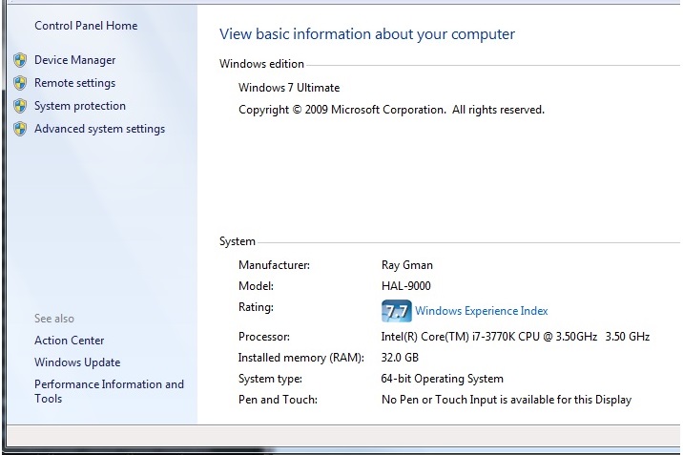Open the Remote settings link
Viewport: 683px width, 455px height.
click(74, 83)
